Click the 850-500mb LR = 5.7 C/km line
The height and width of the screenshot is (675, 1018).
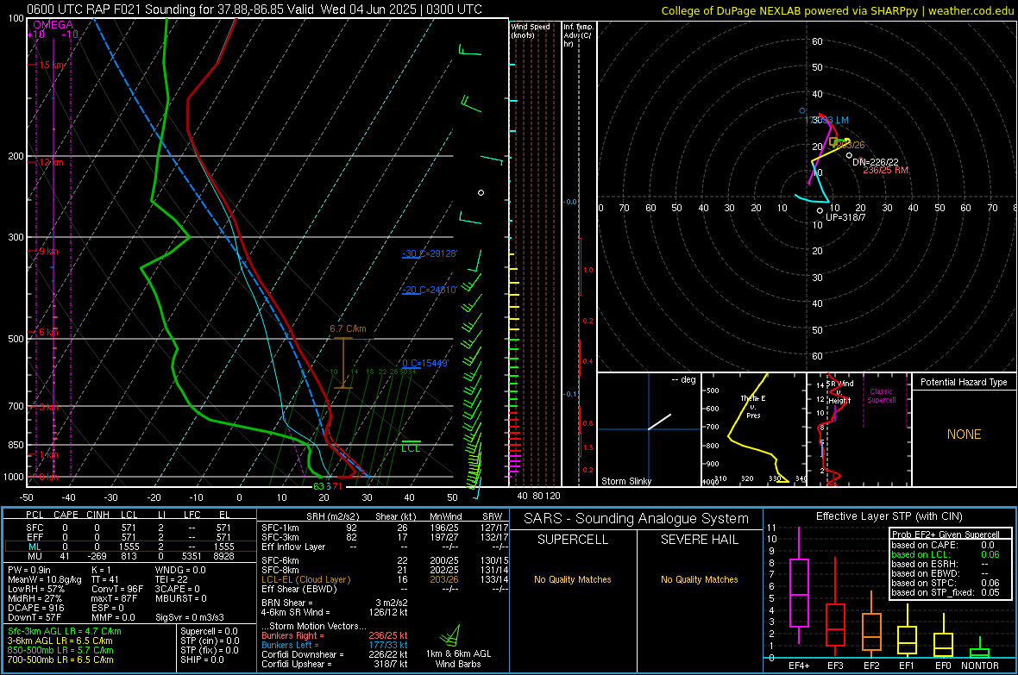click(60, 650)
